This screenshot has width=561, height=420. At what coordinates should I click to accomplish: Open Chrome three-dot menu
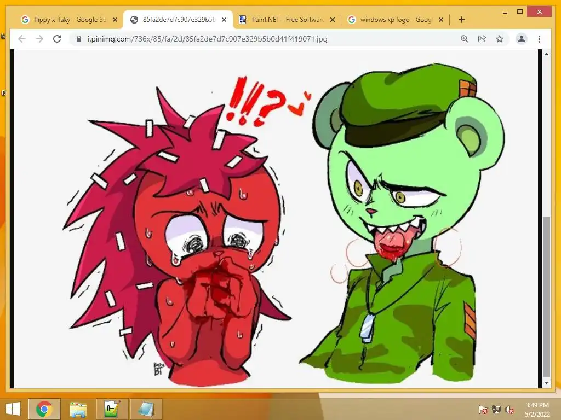539,39
